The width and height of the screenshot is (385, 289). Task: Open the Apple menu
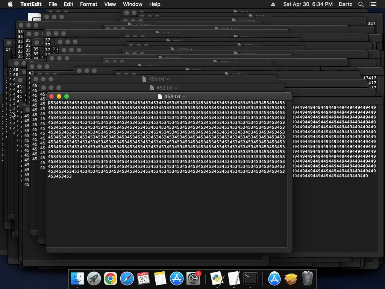(x=10, y=4)
